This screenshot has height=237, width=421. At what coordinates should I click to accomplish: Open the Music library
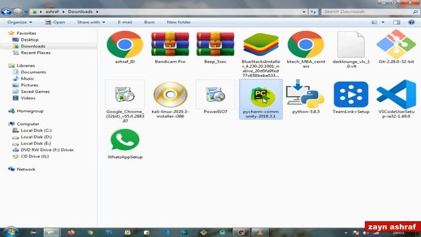(x=28, y=79)
